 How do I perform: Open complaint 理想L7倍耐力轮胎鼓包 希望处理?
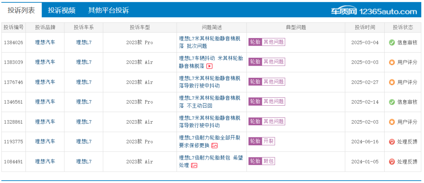click(x=211, y=161)
